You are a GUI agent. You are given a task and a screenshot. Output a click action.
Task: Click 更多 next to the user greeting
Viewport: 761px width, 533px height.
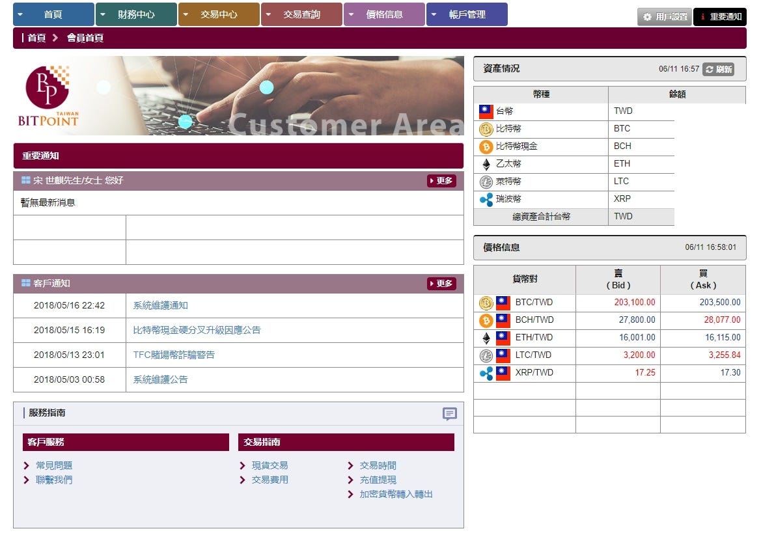click(441, 180)
